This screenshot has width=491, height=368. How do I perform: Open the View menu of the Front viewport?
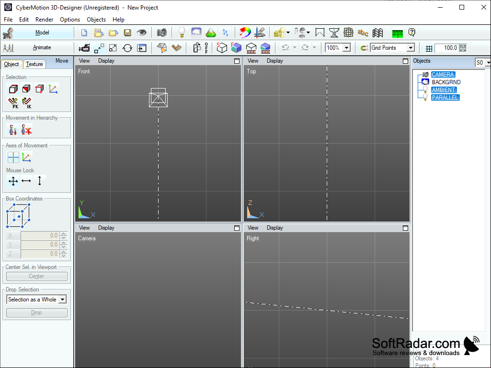click(x=84, y=61)
